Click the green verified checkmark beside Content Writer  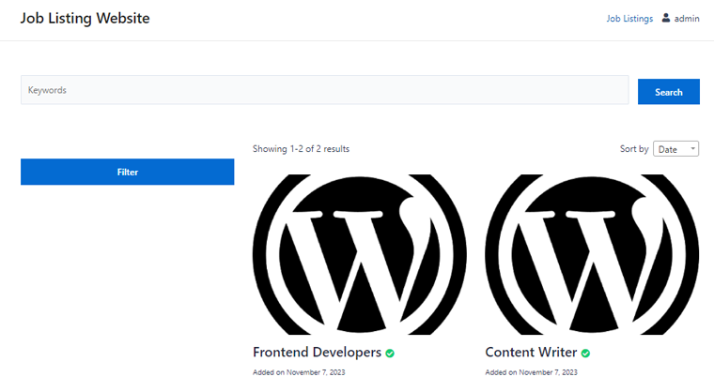point(585,354)
